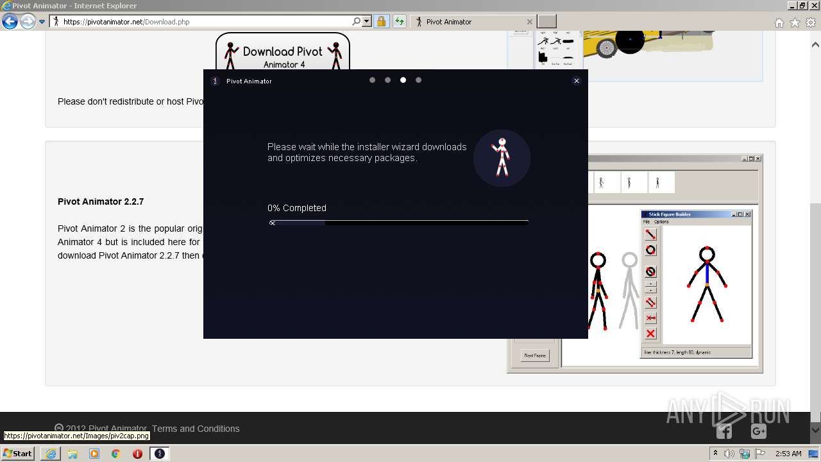Open the Tools gear icon
This screenshot has height=462, width=821.
811,22
